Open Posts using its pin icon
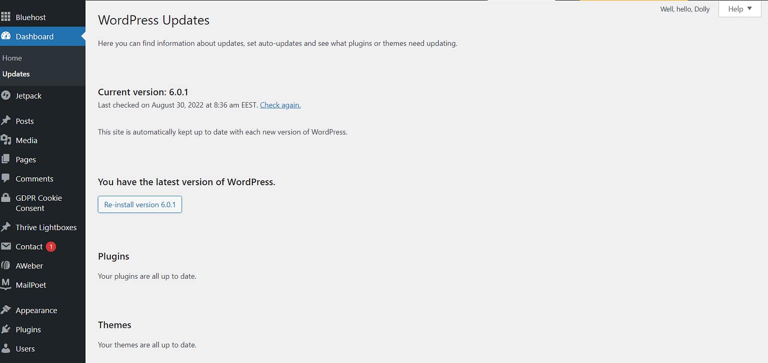The width and height of the screenshot is (768, 363). [x=7, y=121]
